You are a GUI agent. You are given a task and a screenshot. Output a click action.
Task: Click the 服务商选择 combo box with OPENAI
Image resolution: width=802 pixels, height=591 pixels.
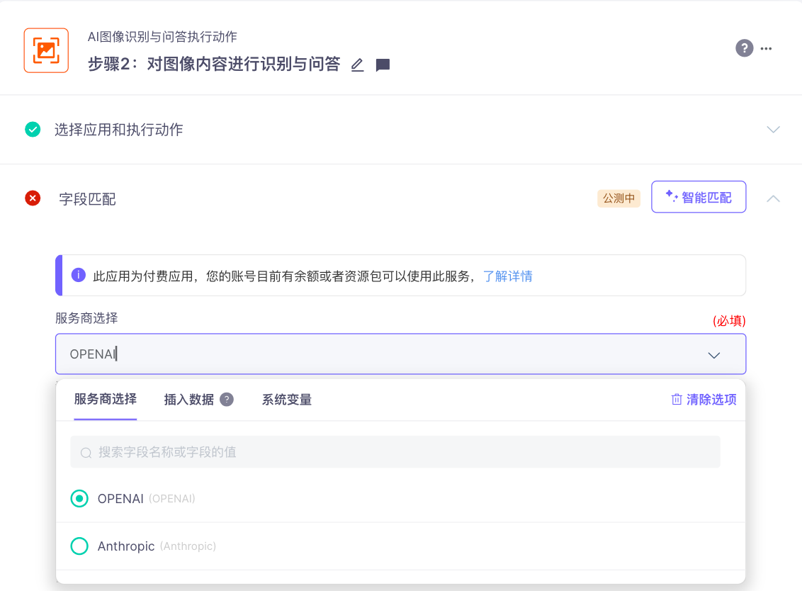pyautogui.click(x=400, y=354)
